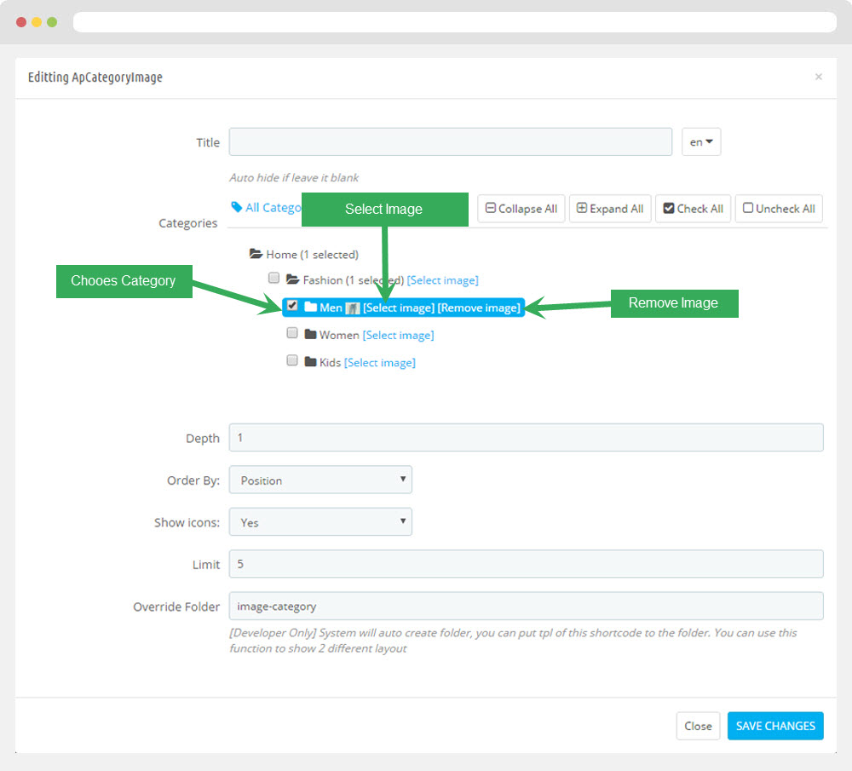
Task: Uncheck the Men category checkbox
Action: point(292,305)
